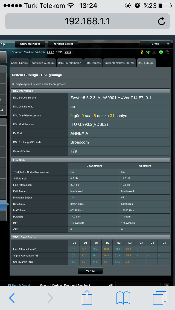
Task: Click the green wireless status icon
Action: click(148, 52)
